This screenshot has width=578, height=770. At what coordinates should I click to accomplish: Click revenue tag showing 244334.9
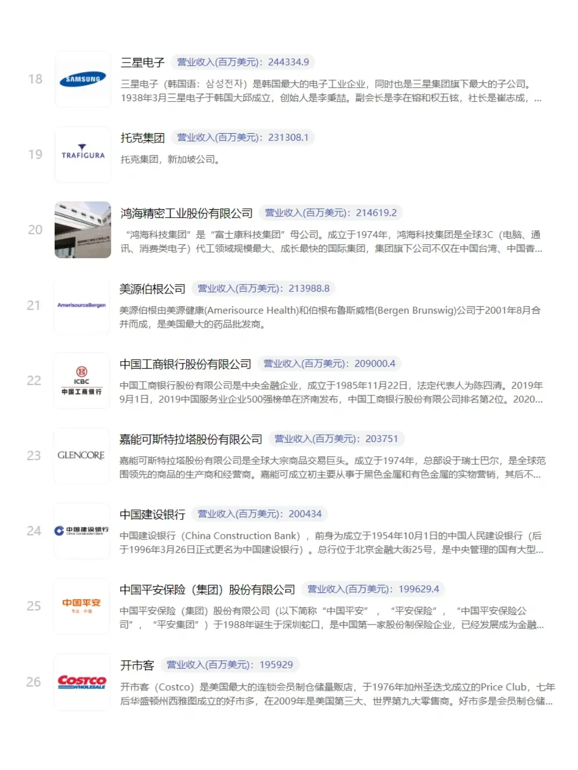click(243, 62)
